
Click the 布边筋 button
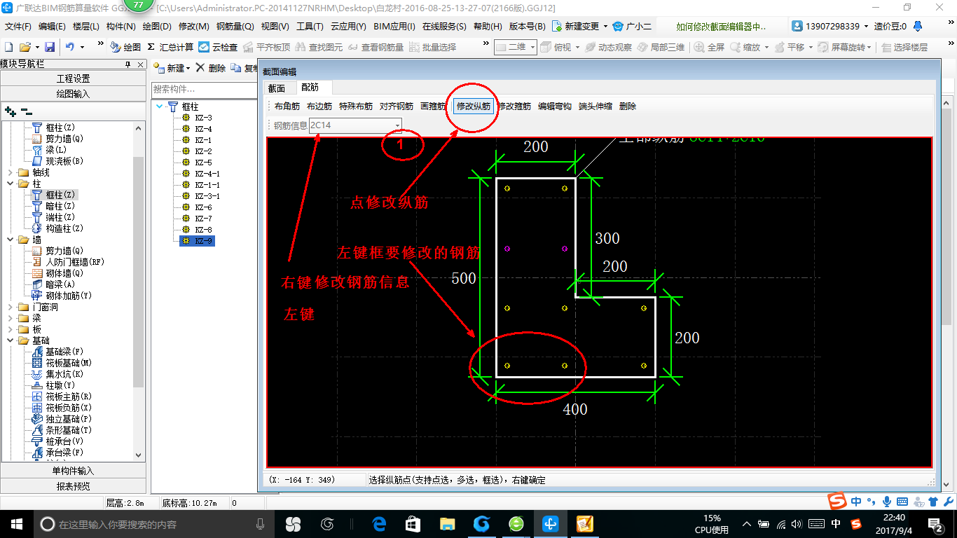coord(319,106)
